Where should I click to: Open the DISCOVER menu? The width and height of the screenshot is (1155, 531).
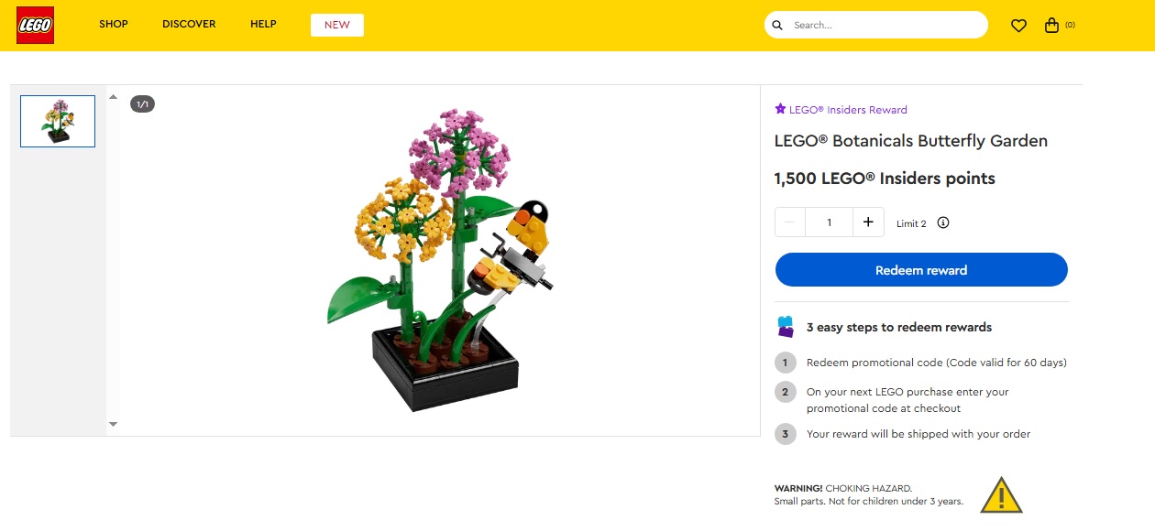[189, 24]
